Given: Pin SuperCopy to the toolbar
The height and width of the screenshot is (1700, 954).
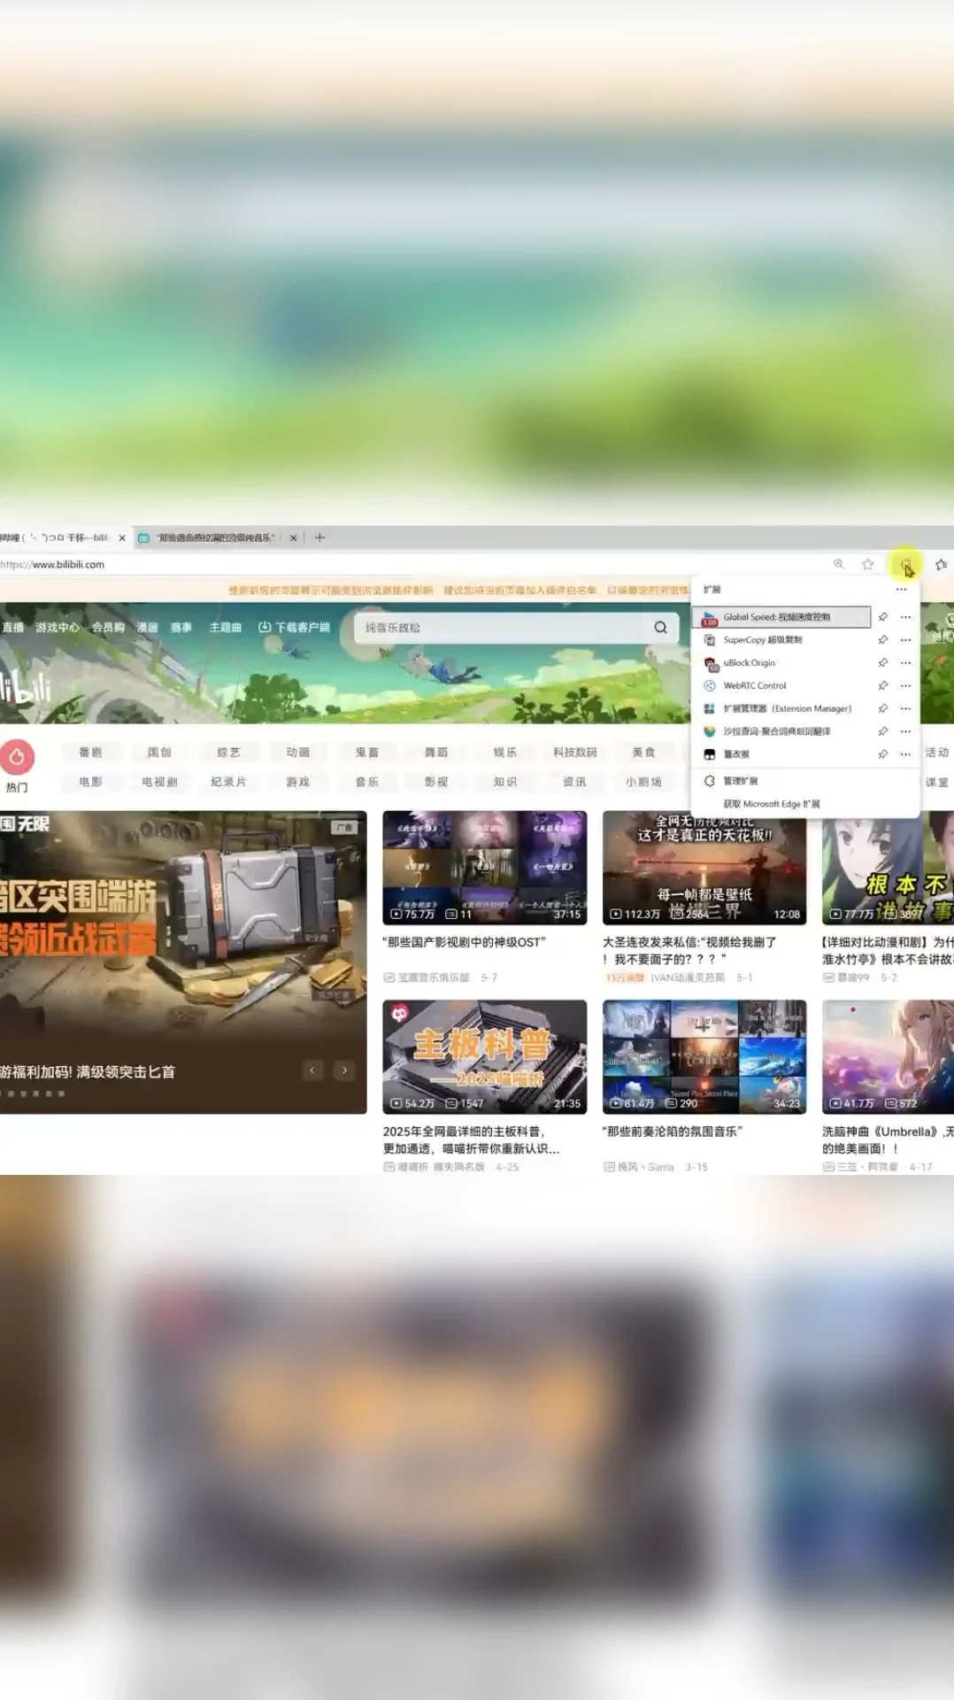Looking at the screenshot, I should click(x=882, y=640).
